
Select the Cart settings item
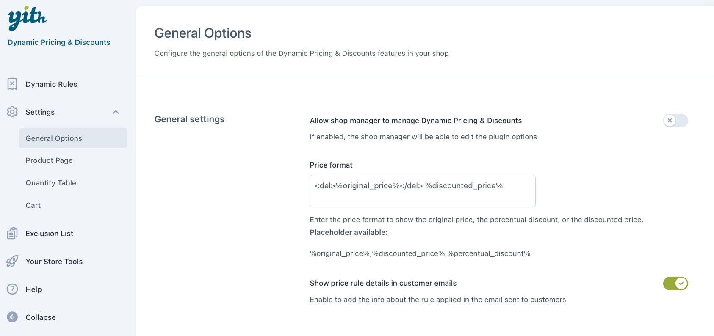click(x=33, y=205)
